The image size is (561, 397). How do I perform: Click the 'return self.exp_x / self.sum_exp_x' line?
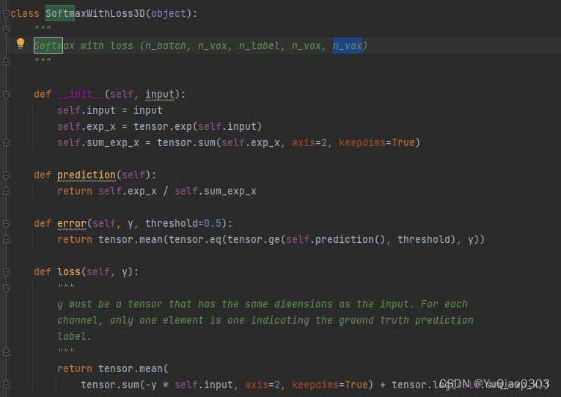[157, 192]
